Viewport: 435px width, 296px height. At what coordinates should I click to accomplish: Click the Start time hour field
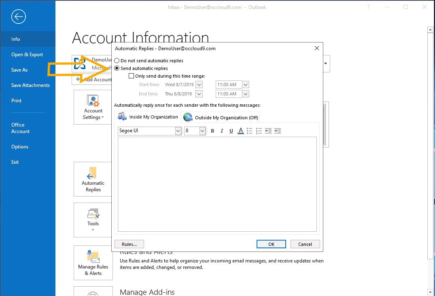229,85
